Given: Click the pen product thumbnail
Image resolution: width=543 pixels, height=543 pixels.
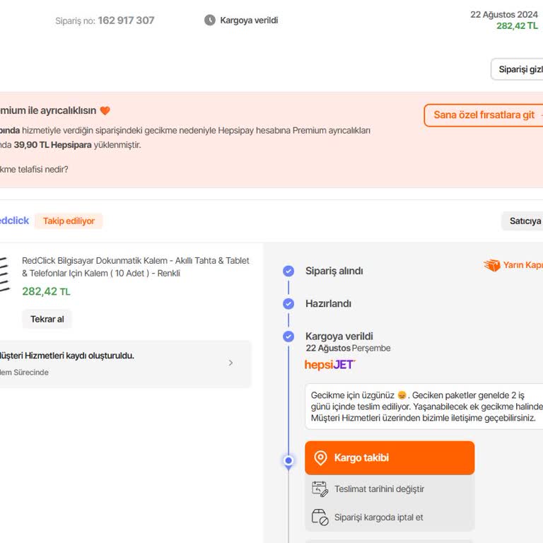Looking at the screenshot, I should (5, 274).
